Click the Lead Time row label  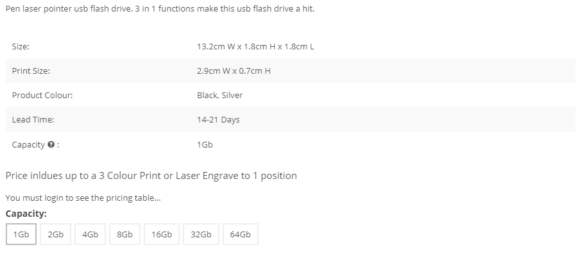click(33, 120)
